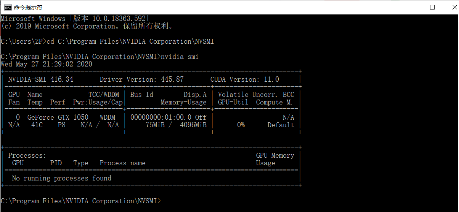Click the 'cd C:\Program Files\NVIDIA Corporation\NVSMI' command
The width and height of the screenshot is (459, 212).
tap(130, 41)
